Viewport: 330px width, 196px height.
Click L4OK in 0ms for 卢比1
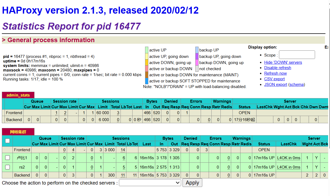tap(289, 158)
